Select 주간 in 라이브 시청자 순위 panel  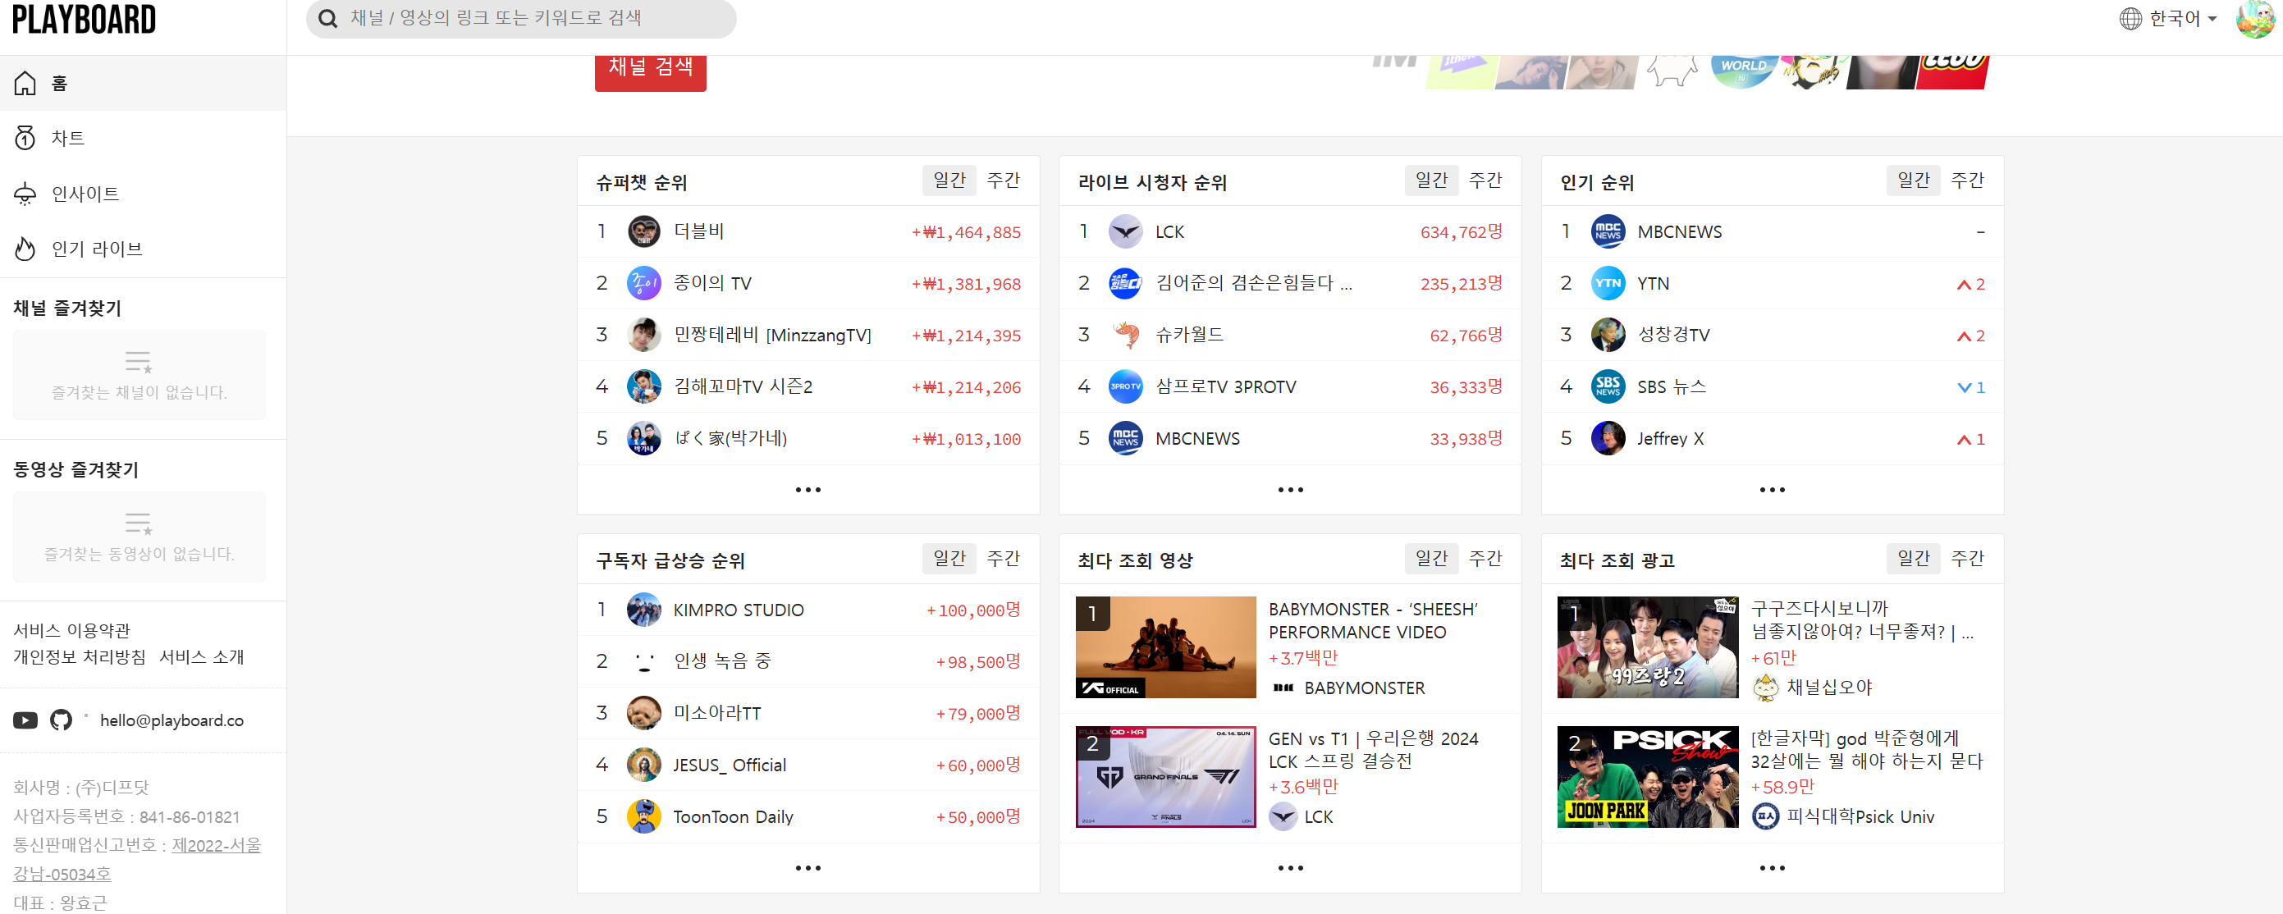[1485, 181]
